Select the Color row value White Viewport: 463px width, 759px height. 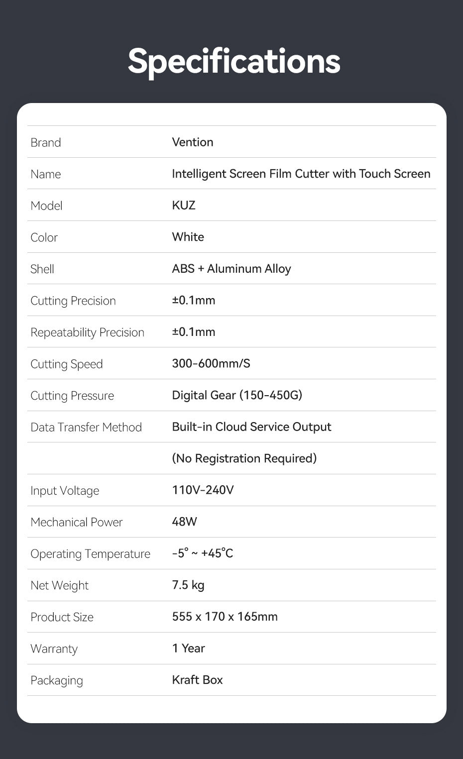click(188, 237)
